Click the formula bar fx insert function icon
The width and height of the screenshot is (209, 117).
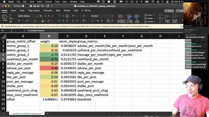coord(24,31)
